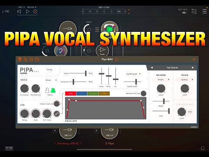Screen dimensions: 209x157
Task: Click the envelope peak point at attack top
Action: click(69, 100)
